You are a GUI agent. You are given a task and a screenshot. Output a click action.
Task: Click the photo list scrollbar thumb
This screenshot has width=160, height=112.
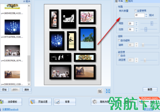pyautogui.click(x=29, y=68)
